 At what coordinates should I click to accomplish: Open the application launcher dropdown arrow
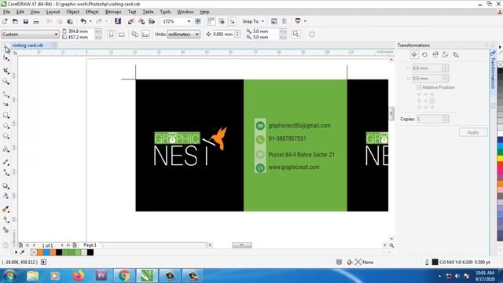[x=305, y=21]
